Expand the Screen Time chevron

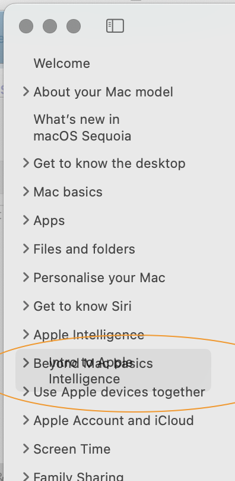tap(26, 448)
